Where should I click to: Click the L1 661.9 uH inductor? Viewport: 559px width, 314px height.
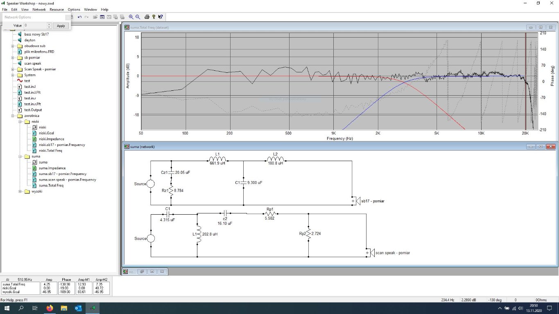[217, 159]
